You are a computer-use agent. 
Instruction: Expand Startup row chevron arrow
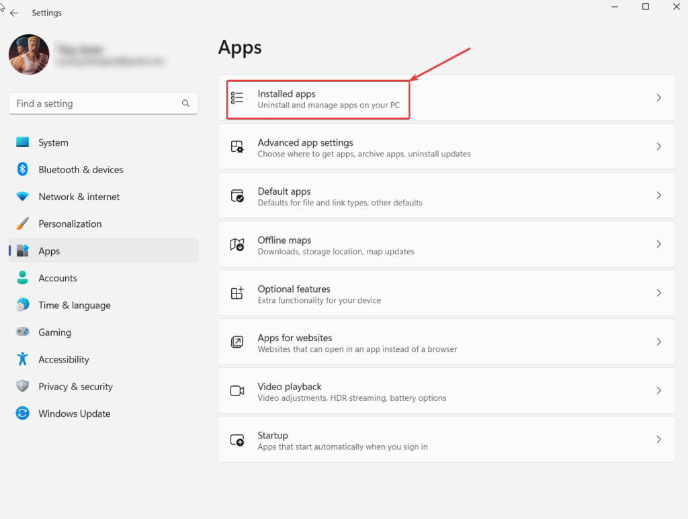[x=658, y=440]
